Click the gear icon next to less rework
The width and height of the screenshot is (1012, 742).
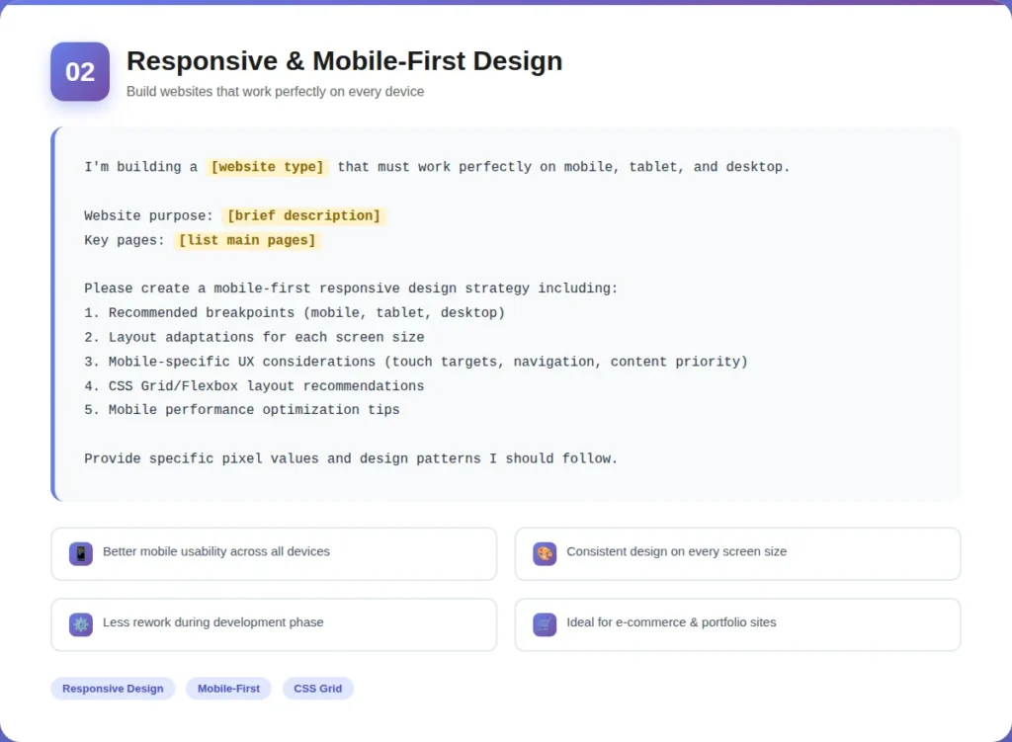(x=80, y=624)
